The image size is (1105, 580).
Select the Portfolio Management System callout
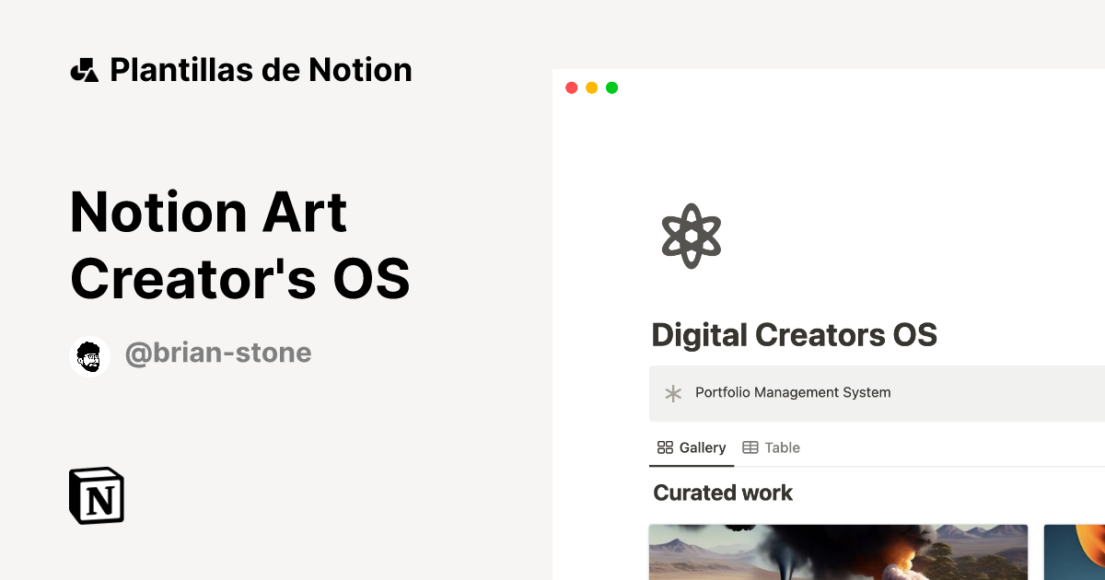(794, 393)
